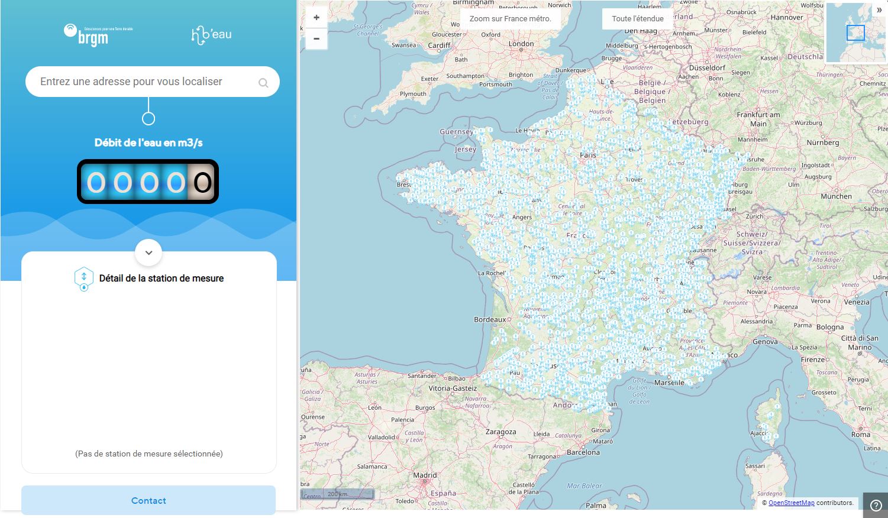Collapse the overview map with double arrow
This screenshot has width=888, height=518.
click(x=879, y=10)
